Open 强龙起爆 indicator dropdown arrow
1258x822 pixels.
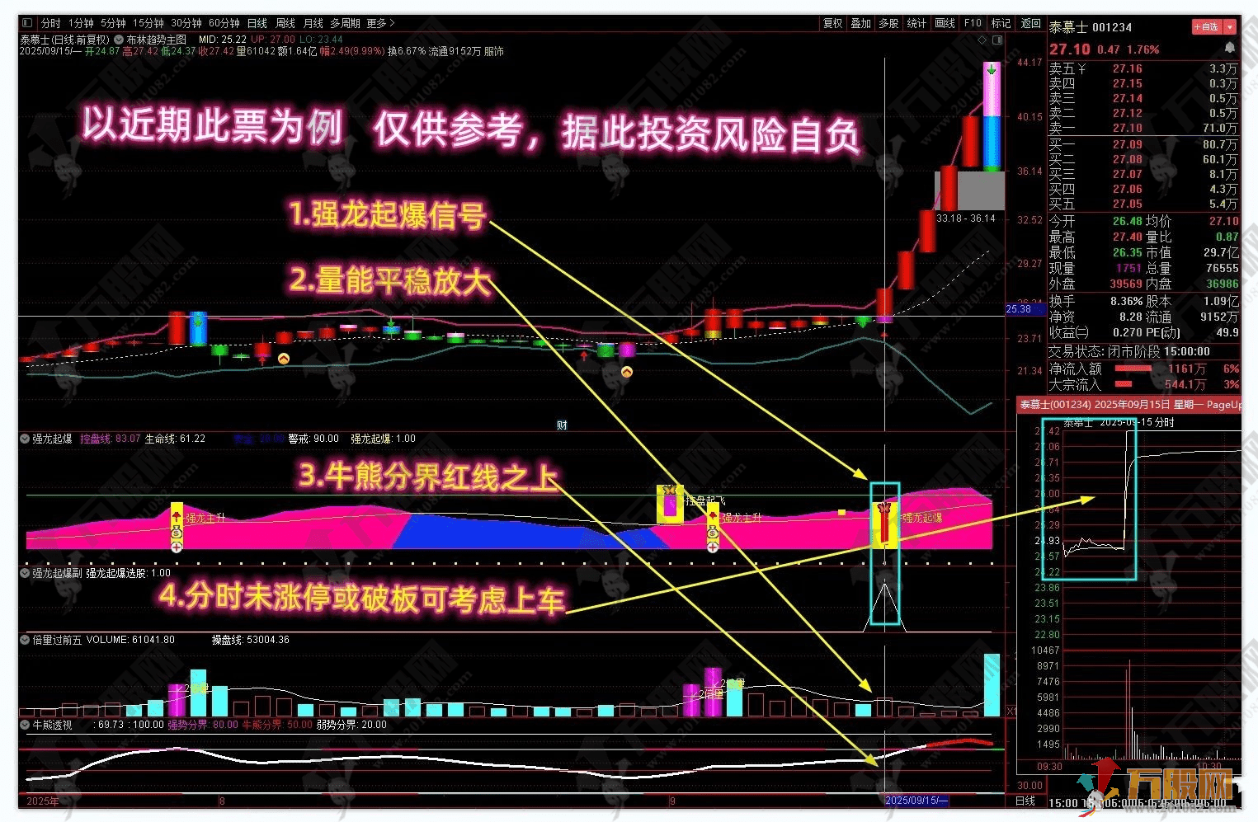pos(25,439)
